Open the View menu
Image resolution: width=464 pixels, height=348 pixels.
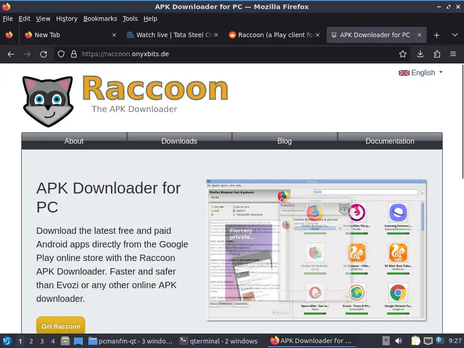coord(43,19)
